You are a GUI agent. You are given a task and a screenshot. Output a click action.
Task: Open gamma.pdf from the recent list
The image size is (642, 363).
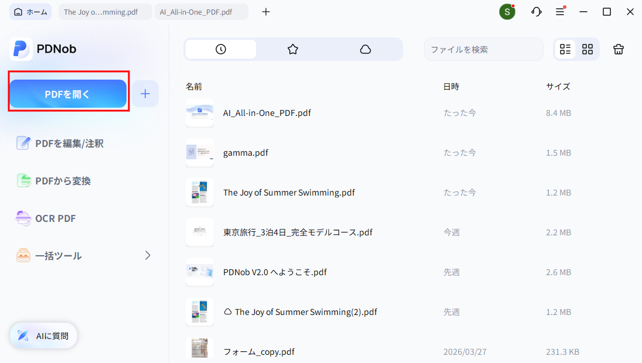click(245, 152)
